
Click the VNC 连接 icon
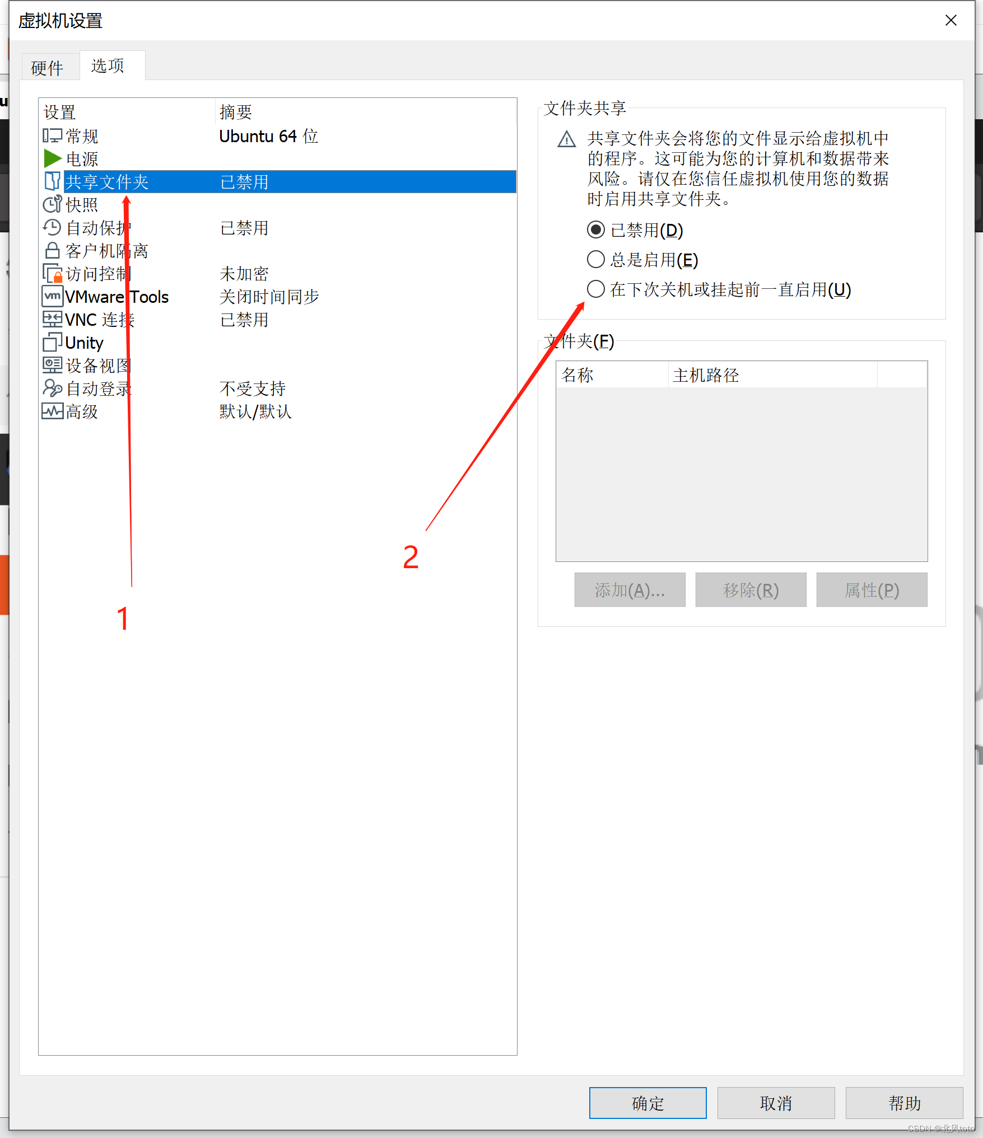[x=52, y=319]
